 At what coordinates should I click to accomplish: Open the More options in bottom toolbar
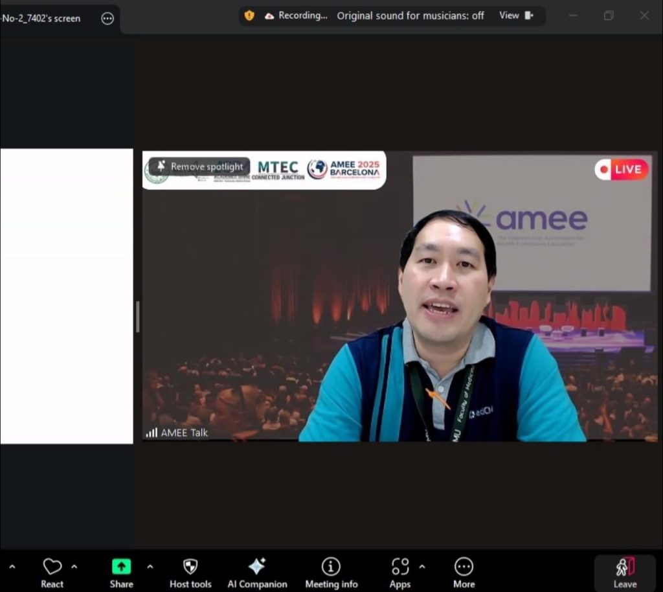pos(464,573)
